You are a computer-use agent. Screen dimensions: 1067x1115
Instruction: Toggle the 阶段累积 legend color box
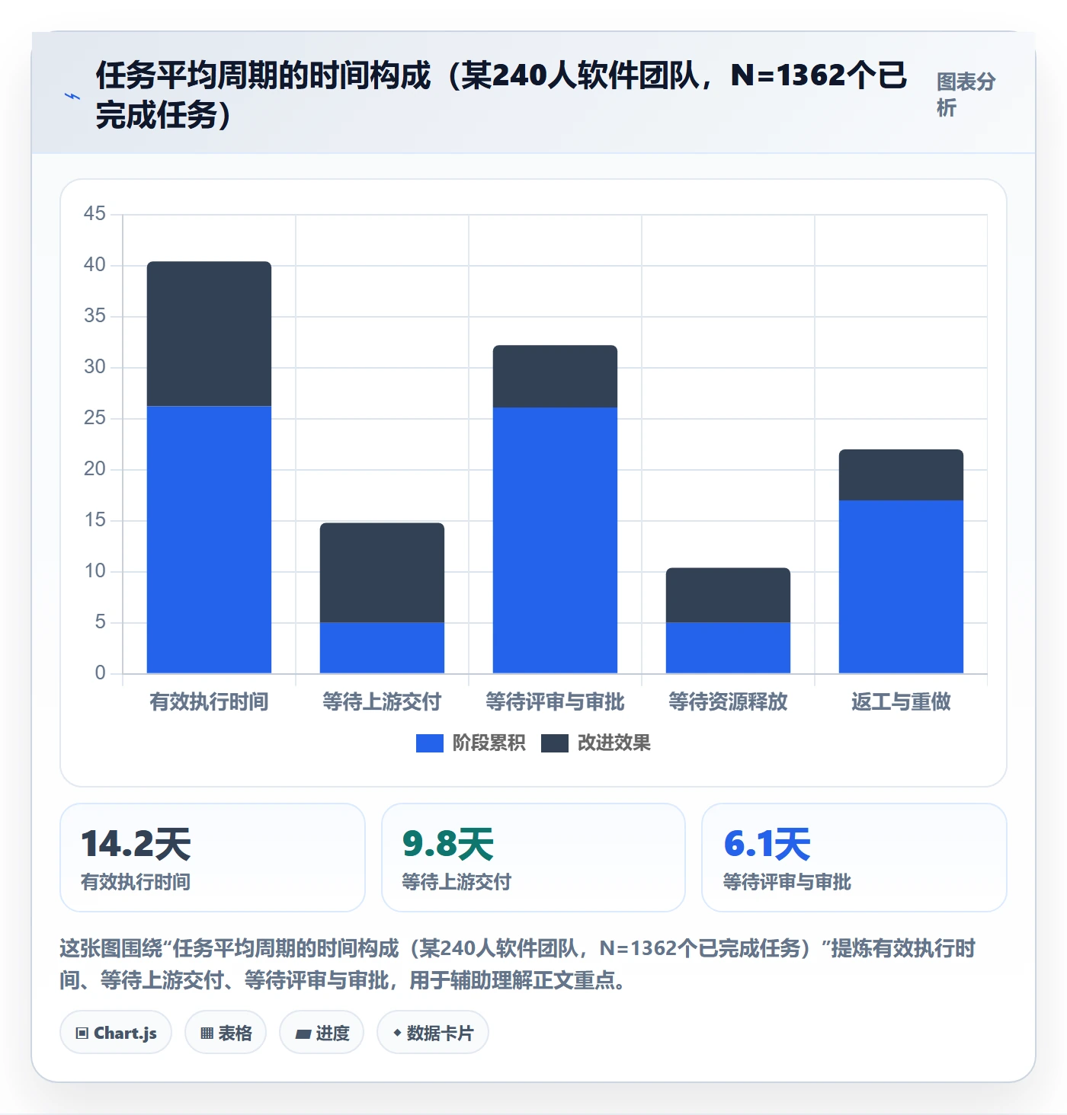[x=430, y=743]
